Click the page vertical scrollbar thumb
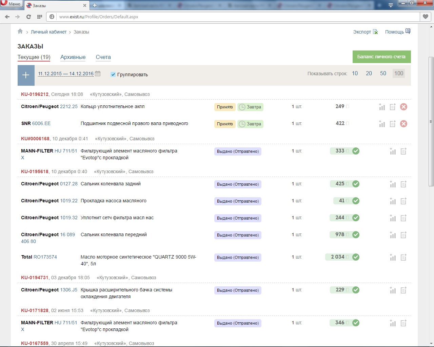The height and width of the screenshot is (347, 434). [431, 122]
